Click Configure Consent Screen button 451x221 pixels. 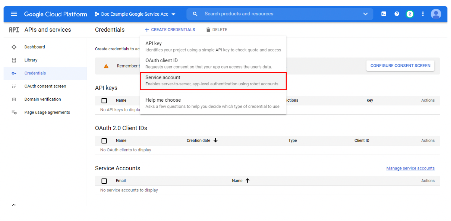click(400, 66)
